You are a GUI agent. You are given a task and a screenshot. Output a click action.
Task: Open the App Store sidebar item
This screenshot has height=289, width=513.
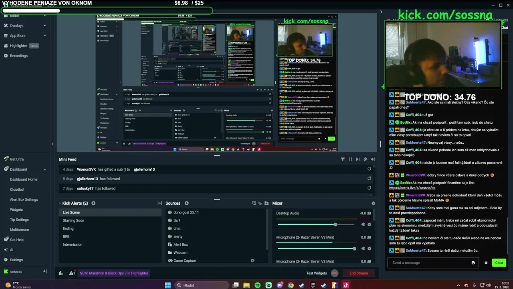[17, 36]
